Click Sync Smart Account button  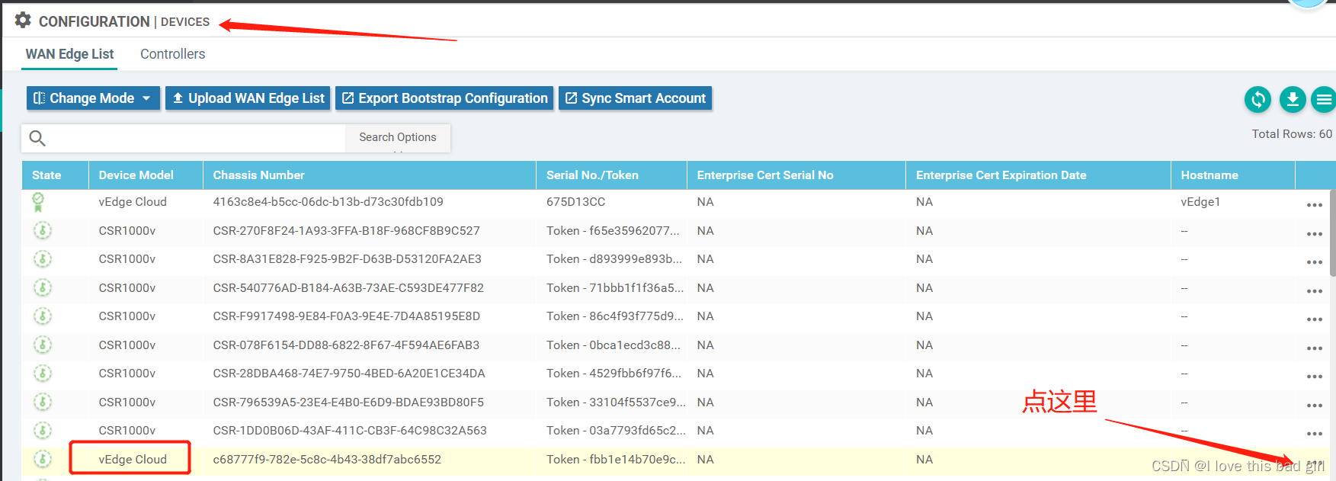[635, 98]
